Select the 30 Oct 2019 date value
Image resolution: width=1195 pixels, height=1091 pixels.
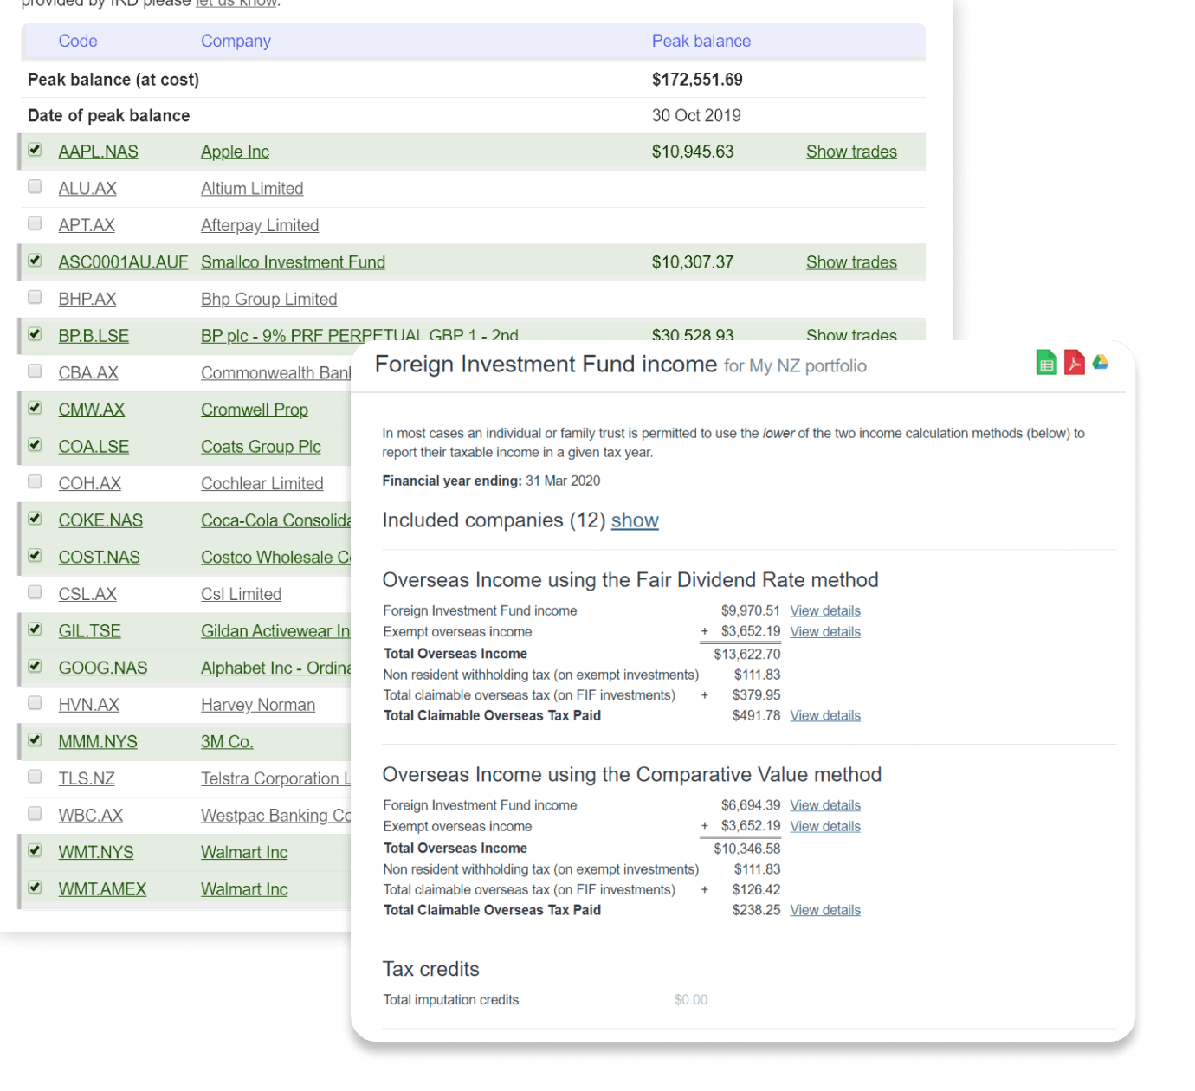(695, 115)
